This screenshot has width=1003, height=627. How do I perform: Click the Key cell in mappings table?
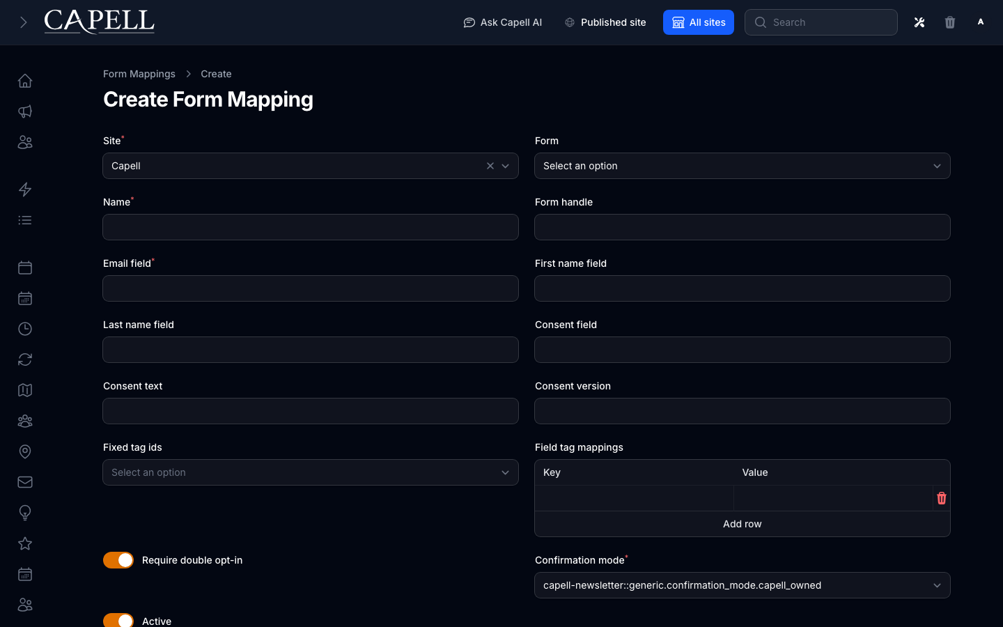(x=634, y=498)
